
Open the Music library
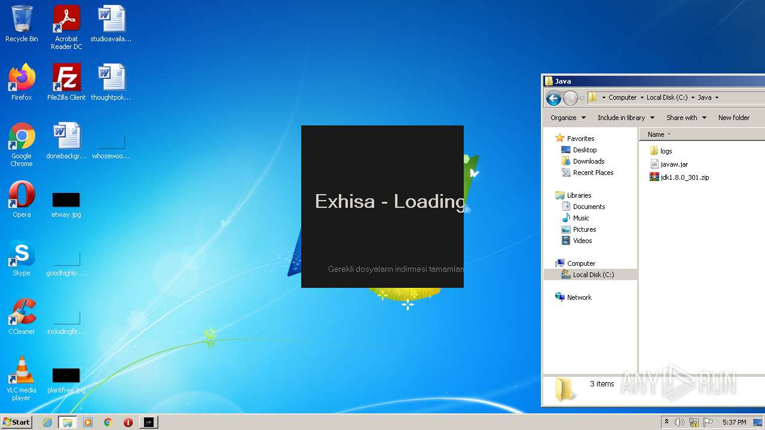[575, 218]
